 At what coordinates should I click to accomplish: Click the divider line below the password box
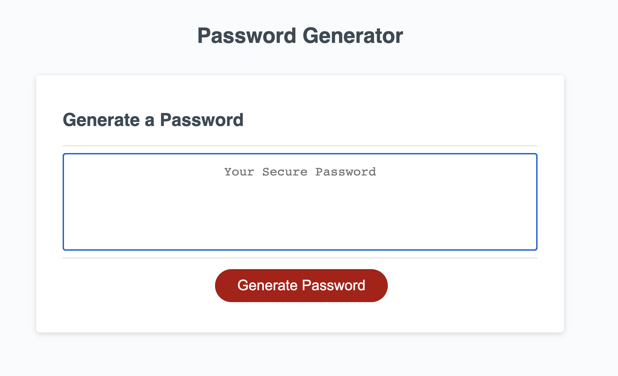[x=300, y=257]
